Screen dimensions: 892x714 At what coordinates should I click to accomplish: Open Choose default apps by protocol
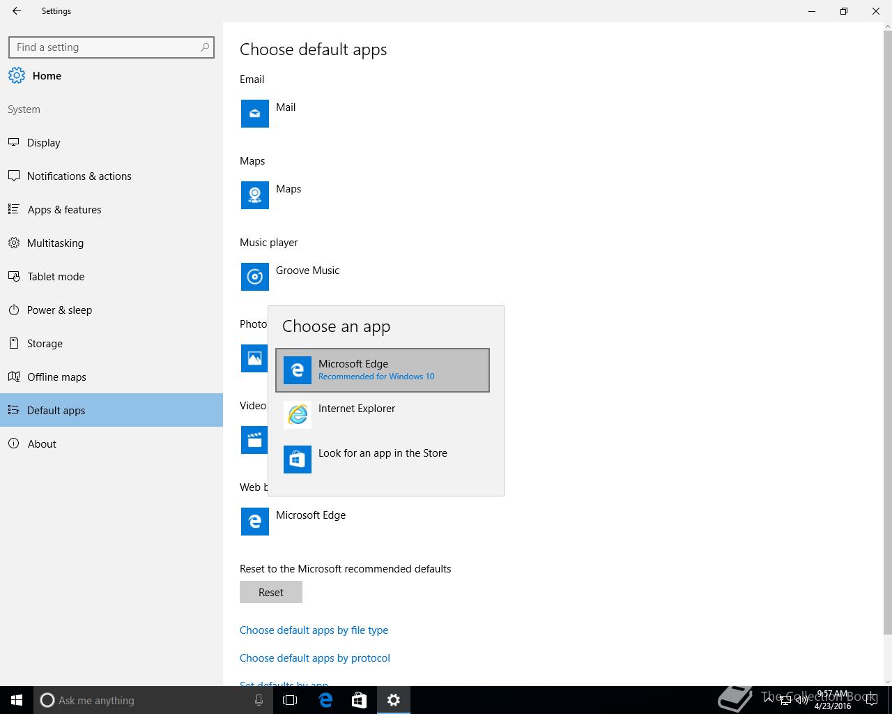tap(315, 658)
